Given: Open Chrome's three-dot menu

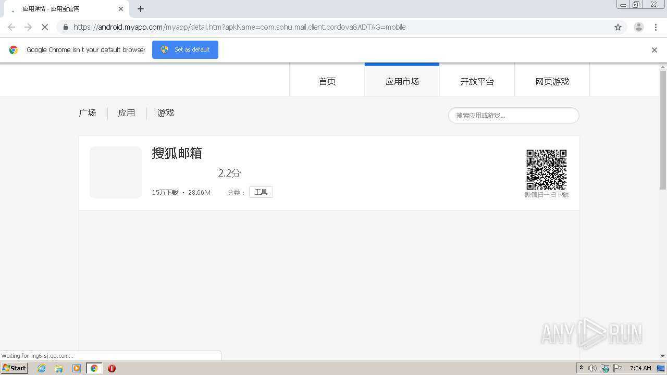Looking at the screenshot, I should (657, 27).
